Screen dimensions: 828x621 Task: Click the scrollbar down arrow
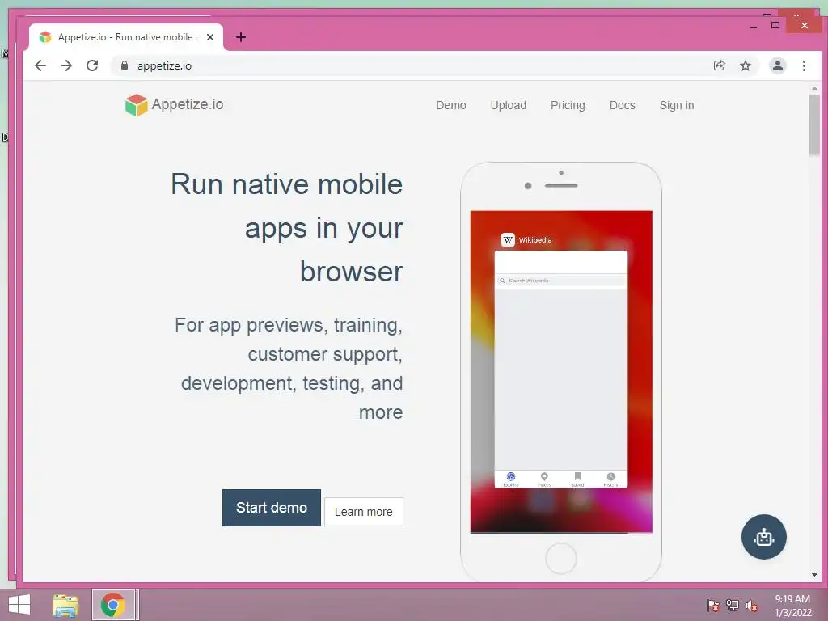pos(814,575)
